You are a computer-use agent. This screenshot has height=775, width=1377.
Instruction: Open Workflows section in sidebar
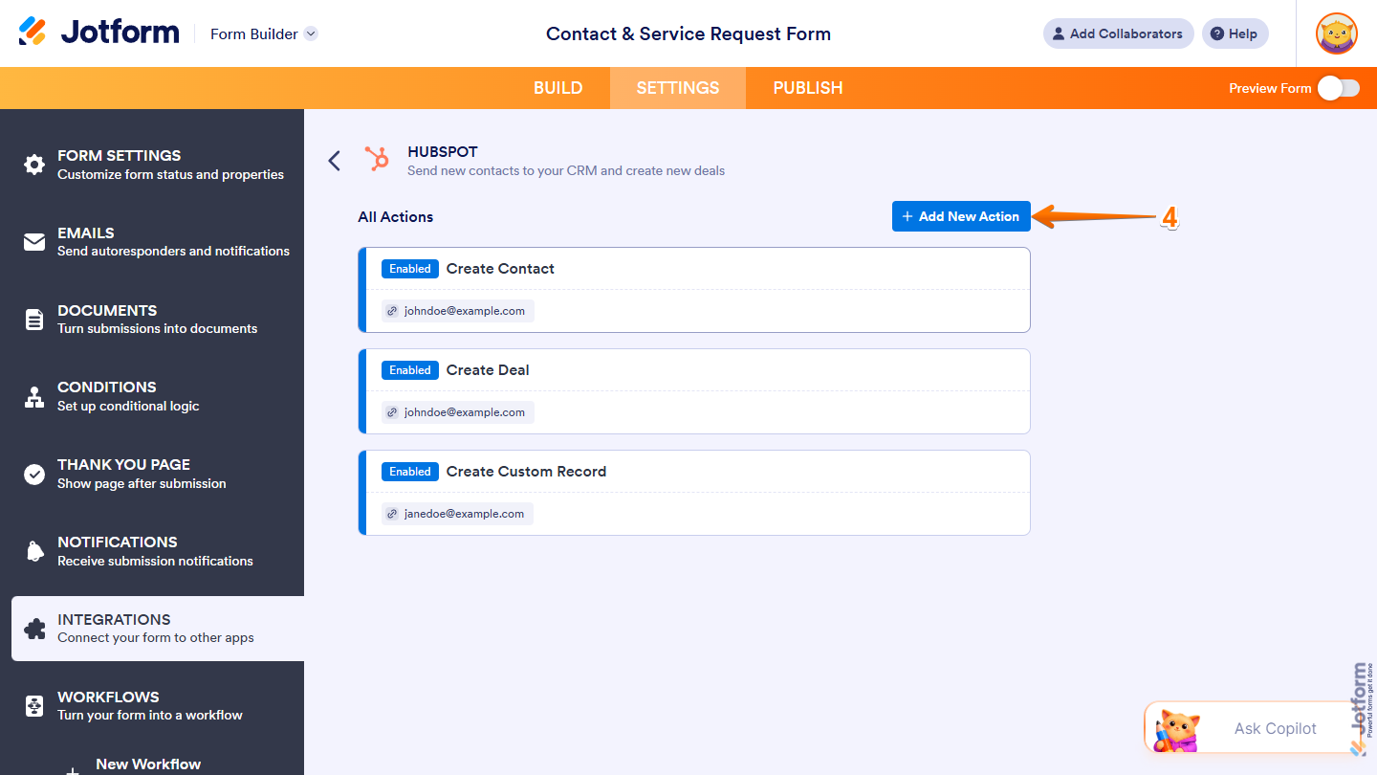pos(152,706)
